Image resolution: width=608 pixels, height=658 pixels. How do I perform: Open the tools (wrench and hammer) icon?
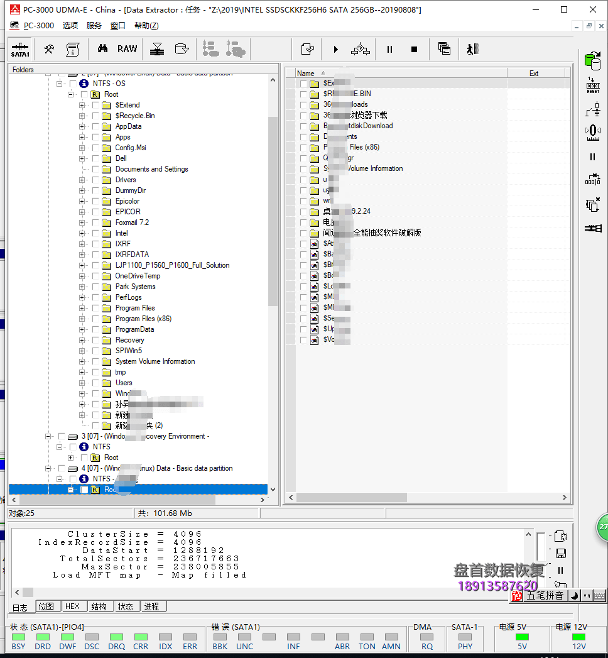(x=49, y=49)
